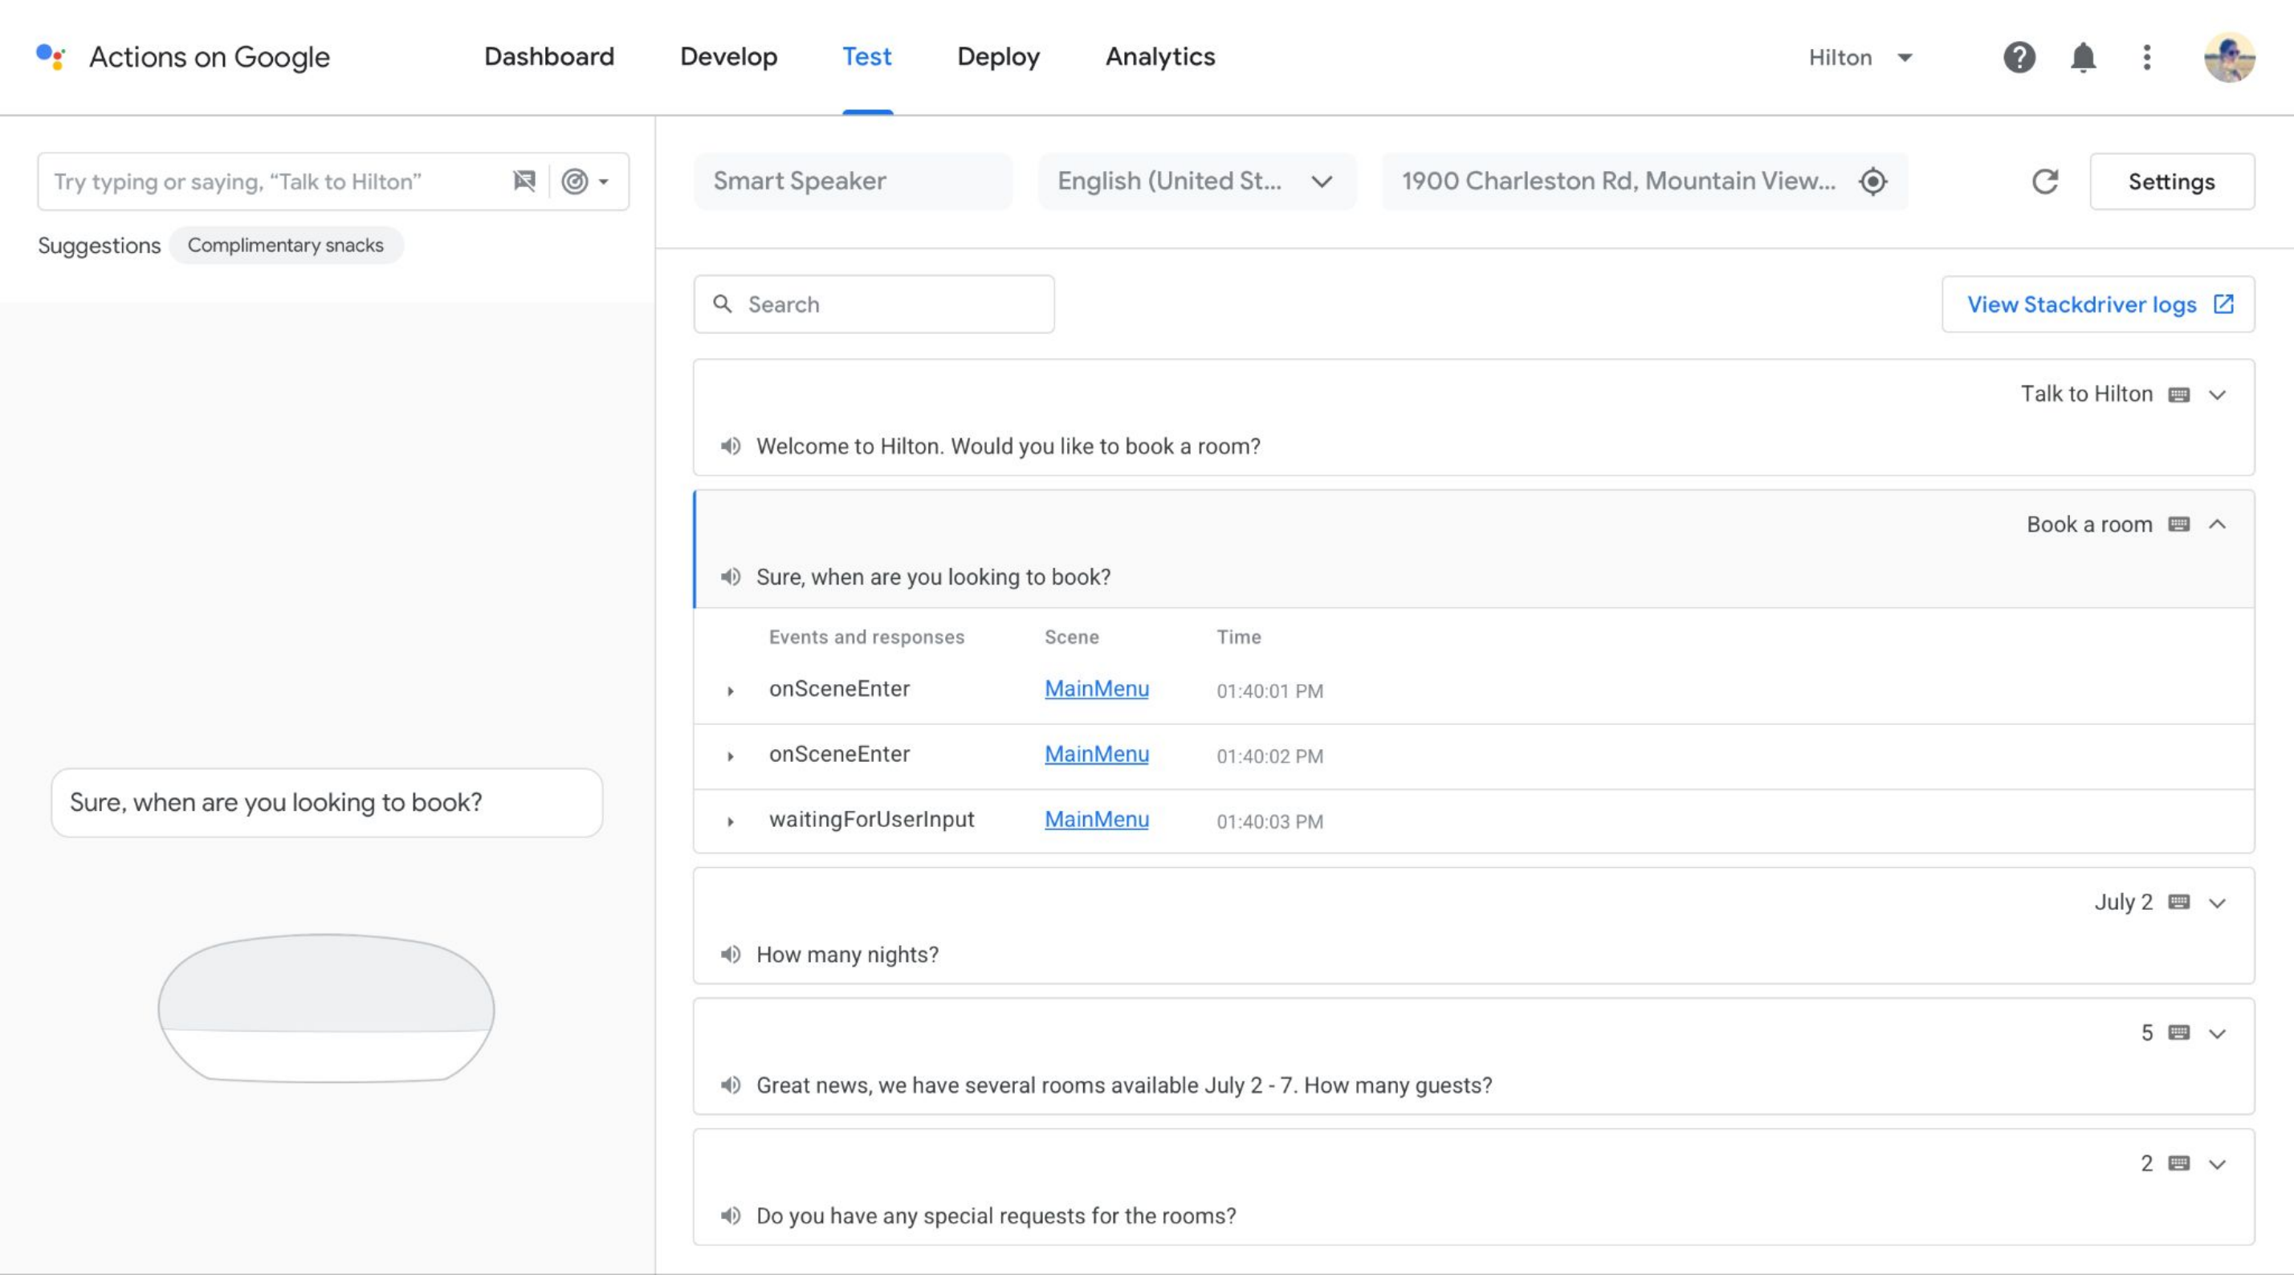Click the external link icon on Stackdriver logs
Viewport: 2294px width, 1275px height.
(2223, 303)
